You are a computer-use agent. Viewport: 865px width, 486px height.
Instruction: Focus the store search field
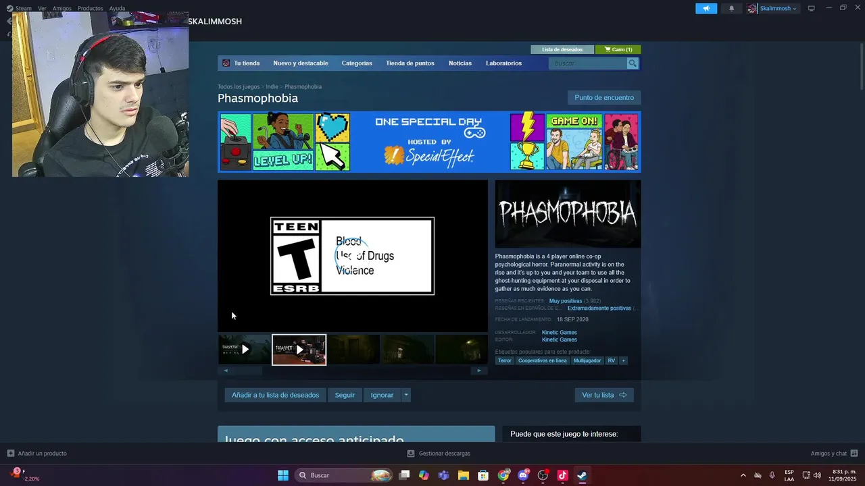[x=588, y=63]
